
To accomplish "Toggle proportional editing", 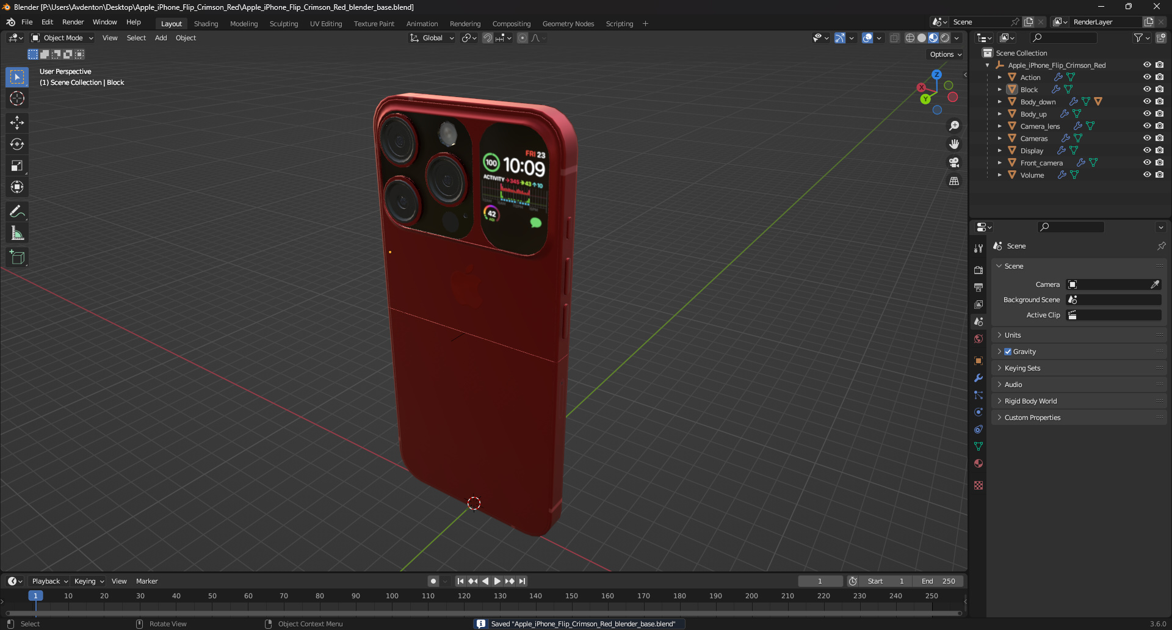I will click(x=523, y=38).
